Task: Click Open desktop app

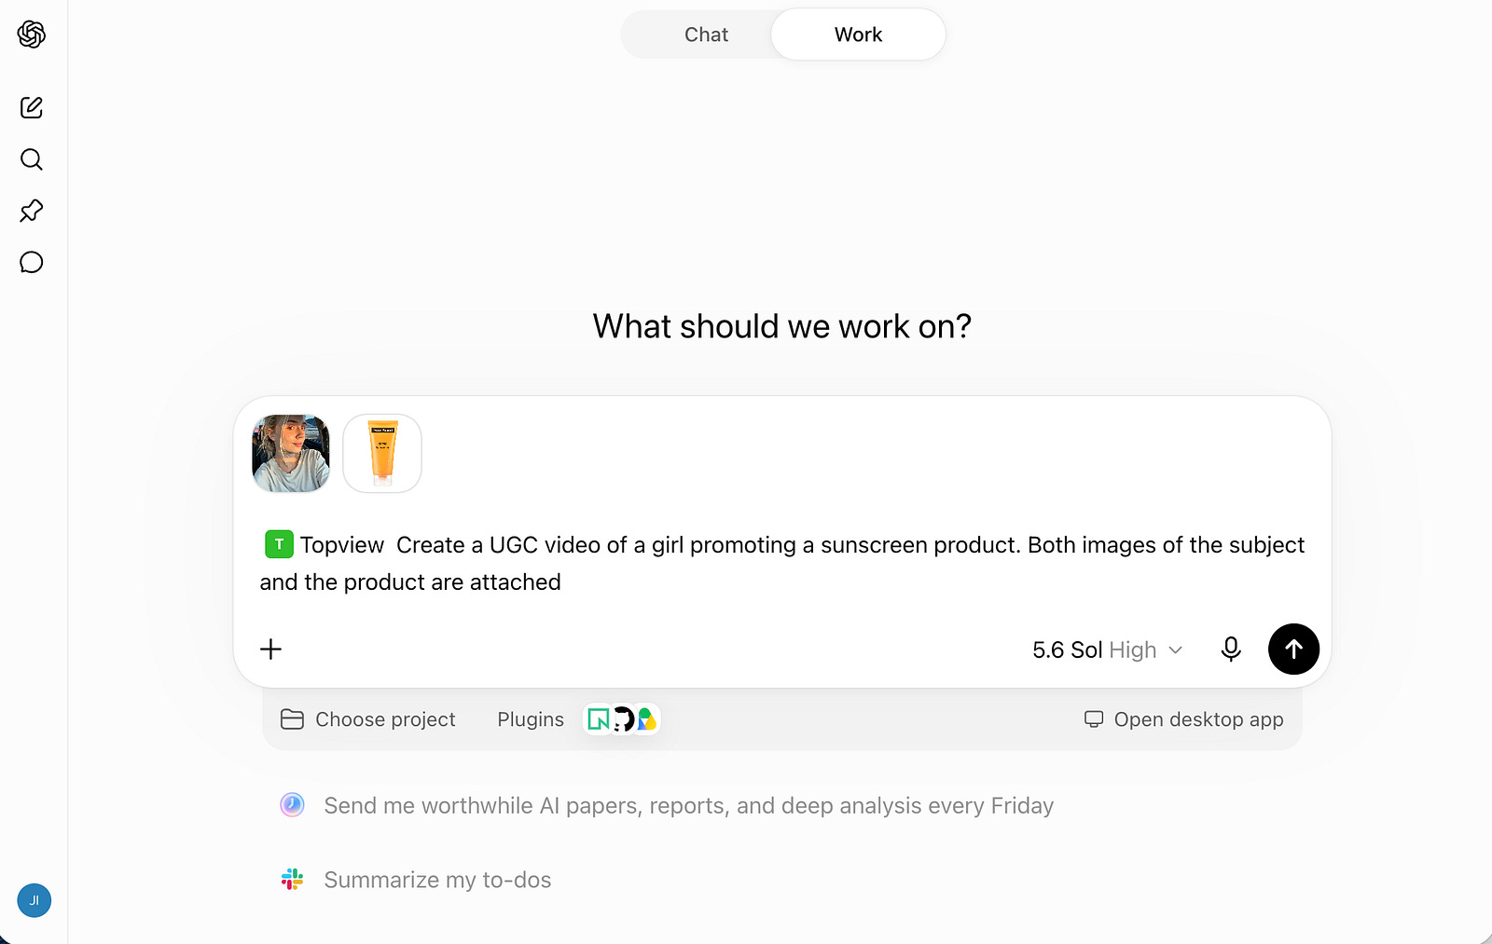Action: coord(1183,719)
